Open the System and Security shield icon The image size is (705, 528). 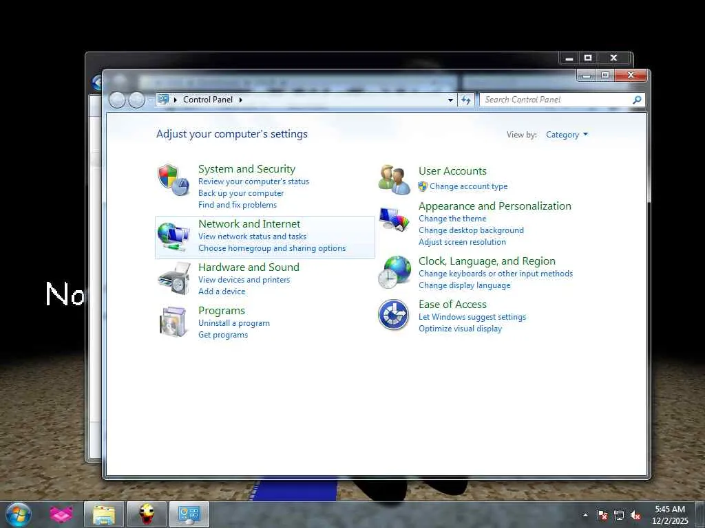pyautogui.click(x=173, y=179)
